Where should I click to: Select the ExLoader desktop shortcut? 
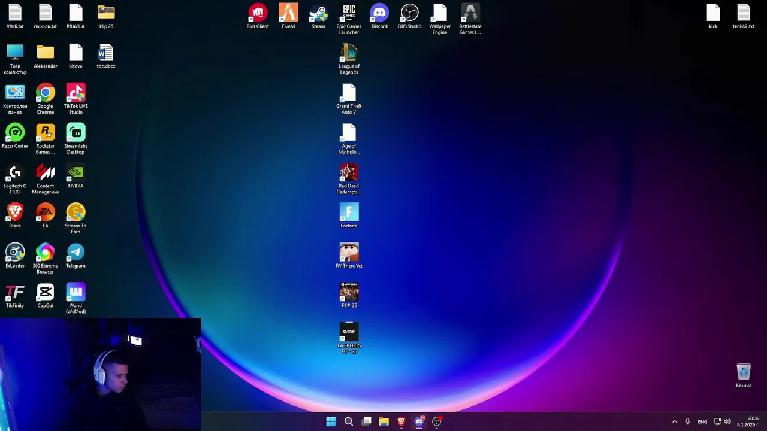15,256
